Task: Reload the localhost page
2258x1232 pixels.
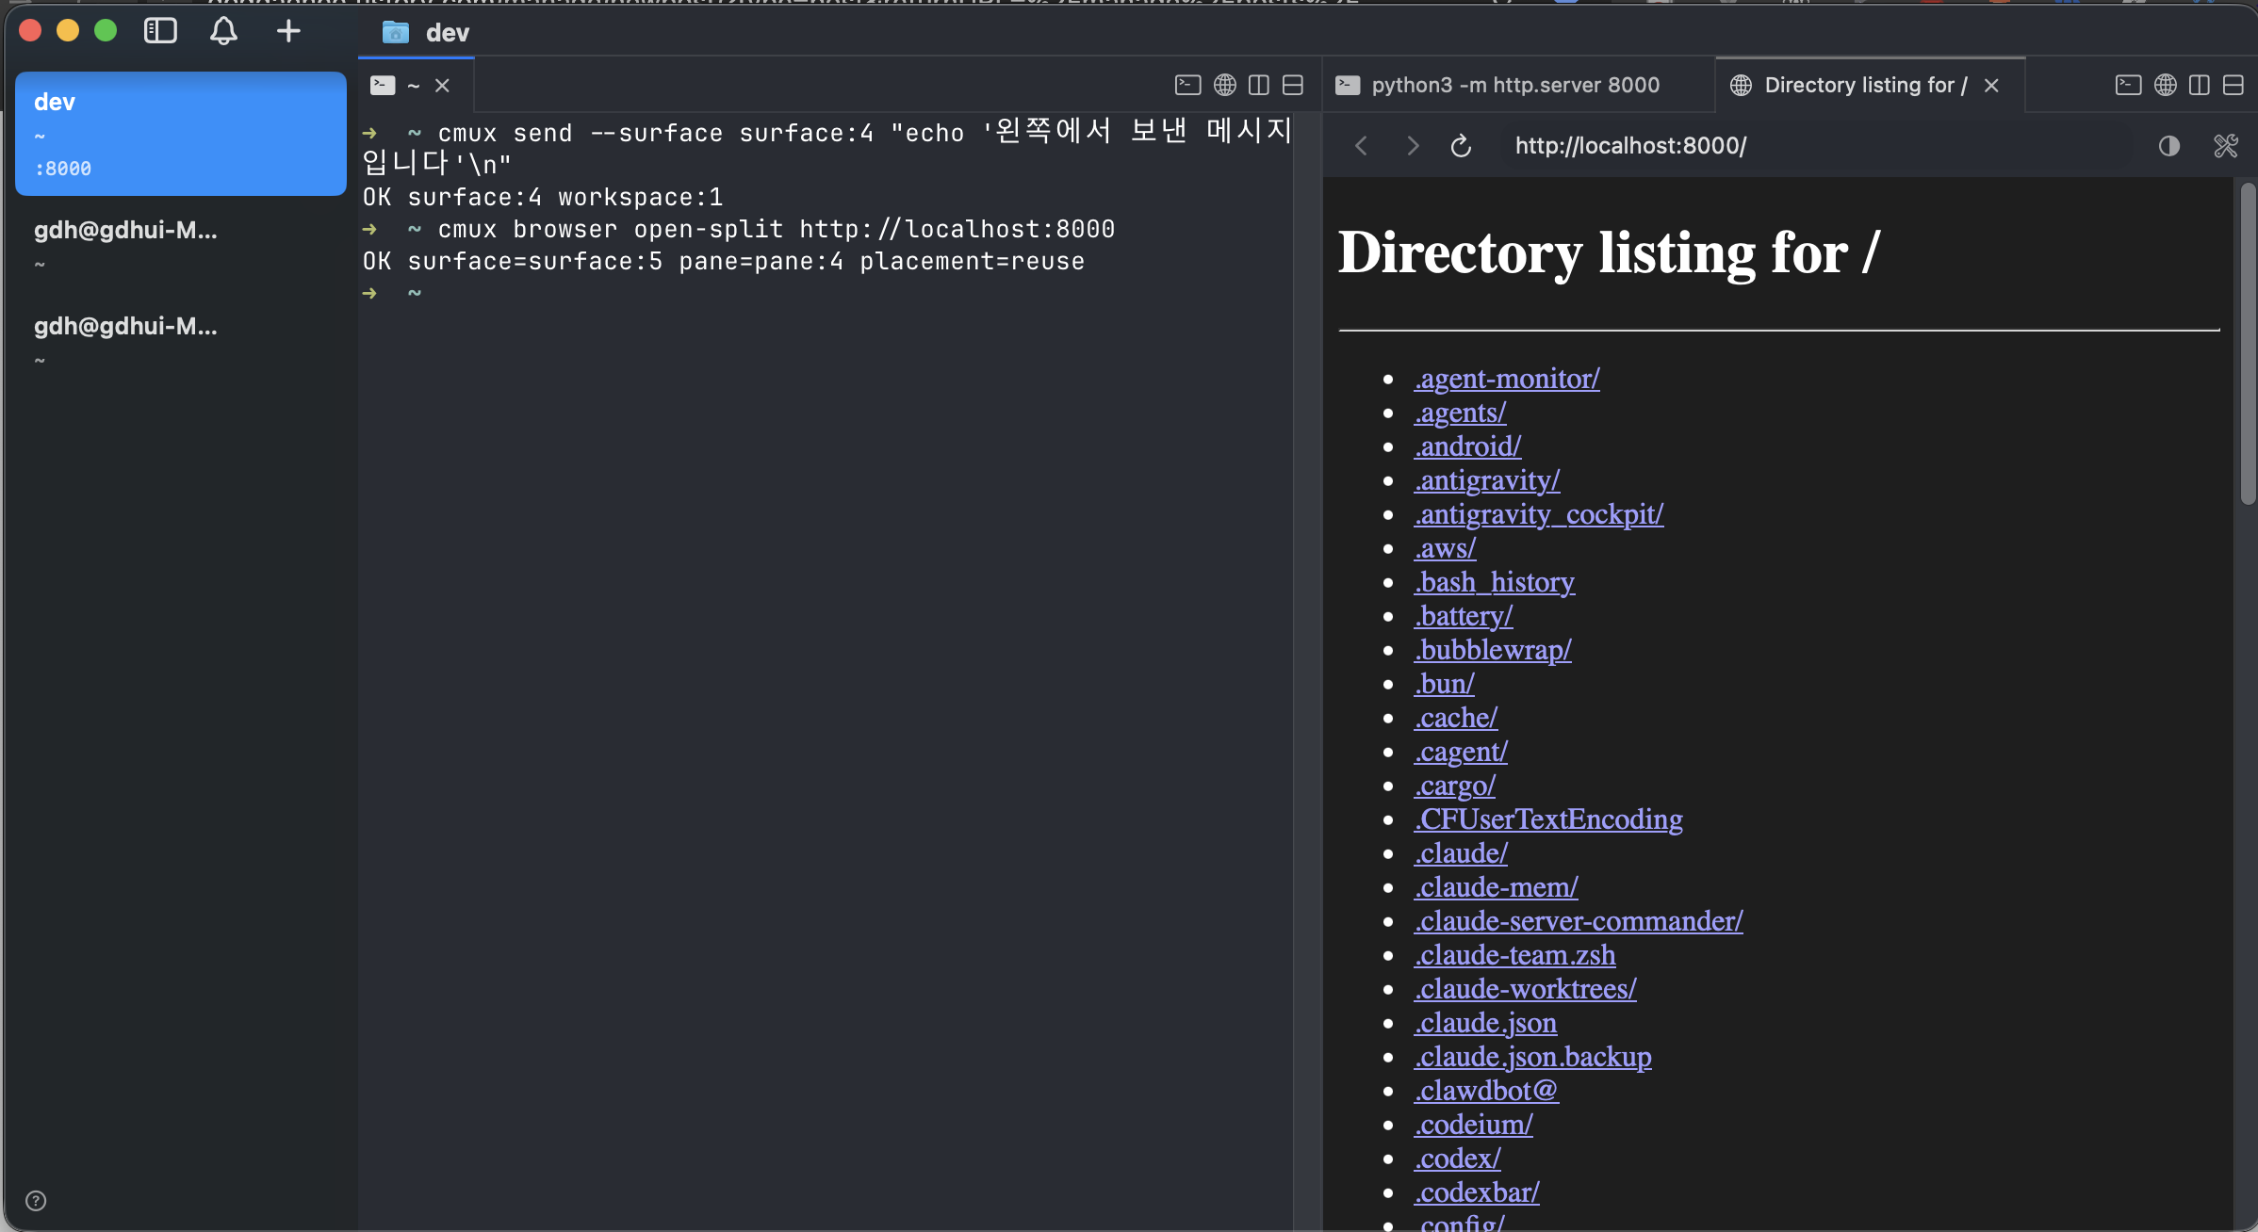Action: tap(1461, 146)
